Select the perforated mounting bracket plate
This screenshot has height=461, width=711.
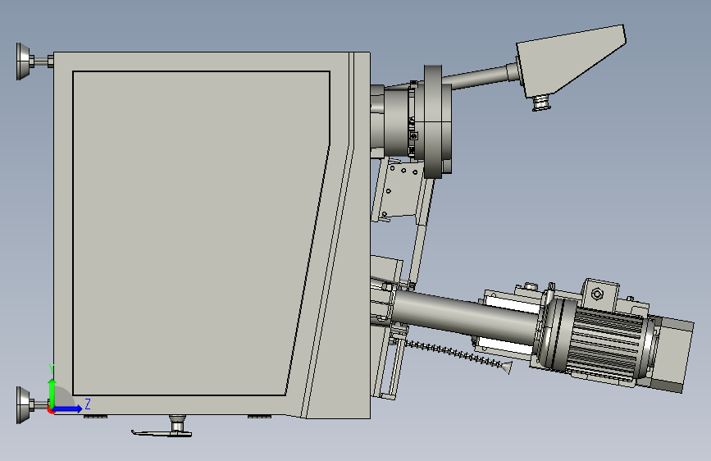pos(400,191)
